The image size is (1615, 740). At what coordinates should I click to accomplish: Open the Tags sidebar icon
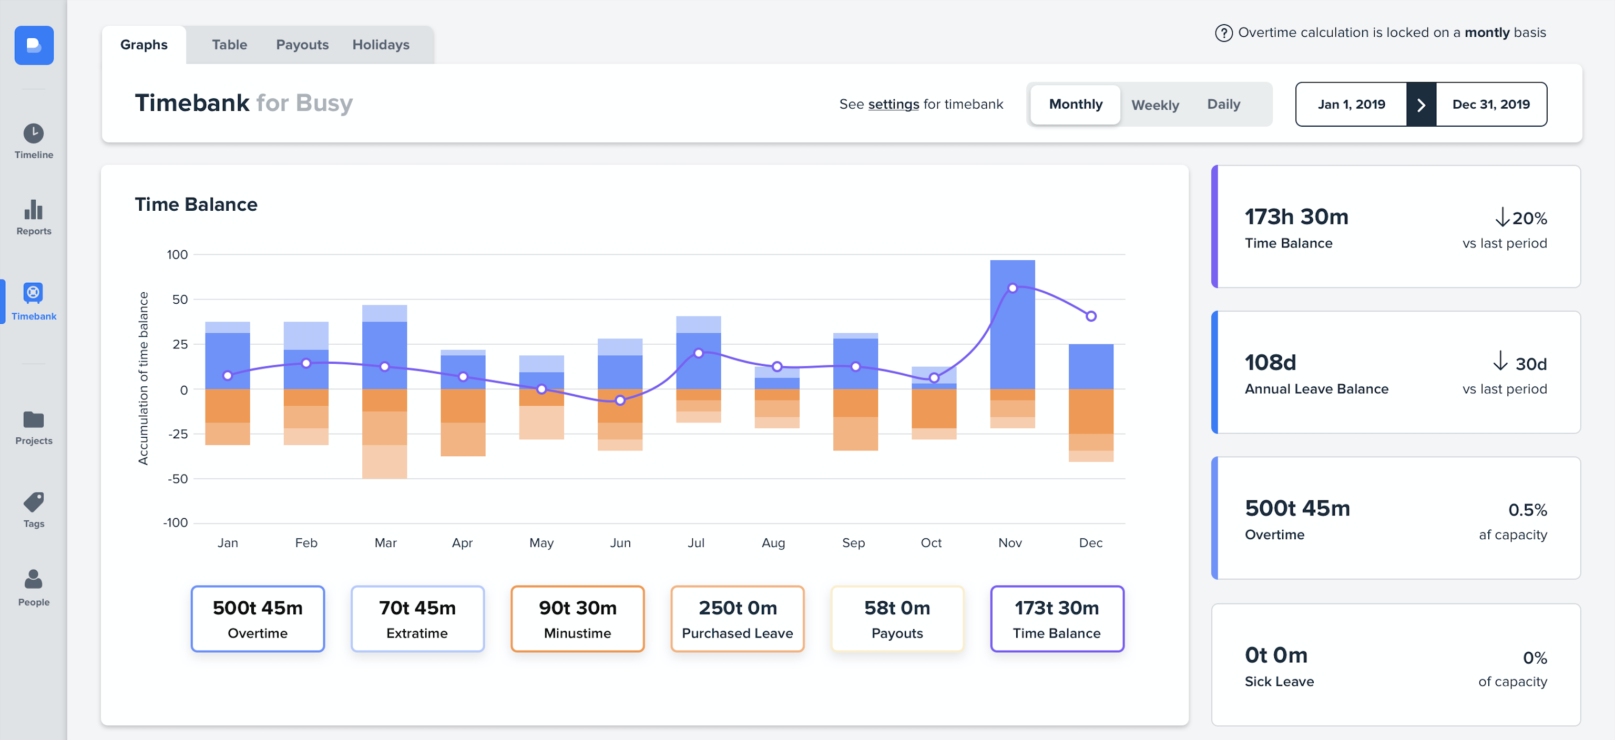pos(34,502)
